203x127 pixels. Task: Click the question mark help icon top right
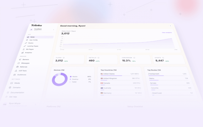(170, 26)
